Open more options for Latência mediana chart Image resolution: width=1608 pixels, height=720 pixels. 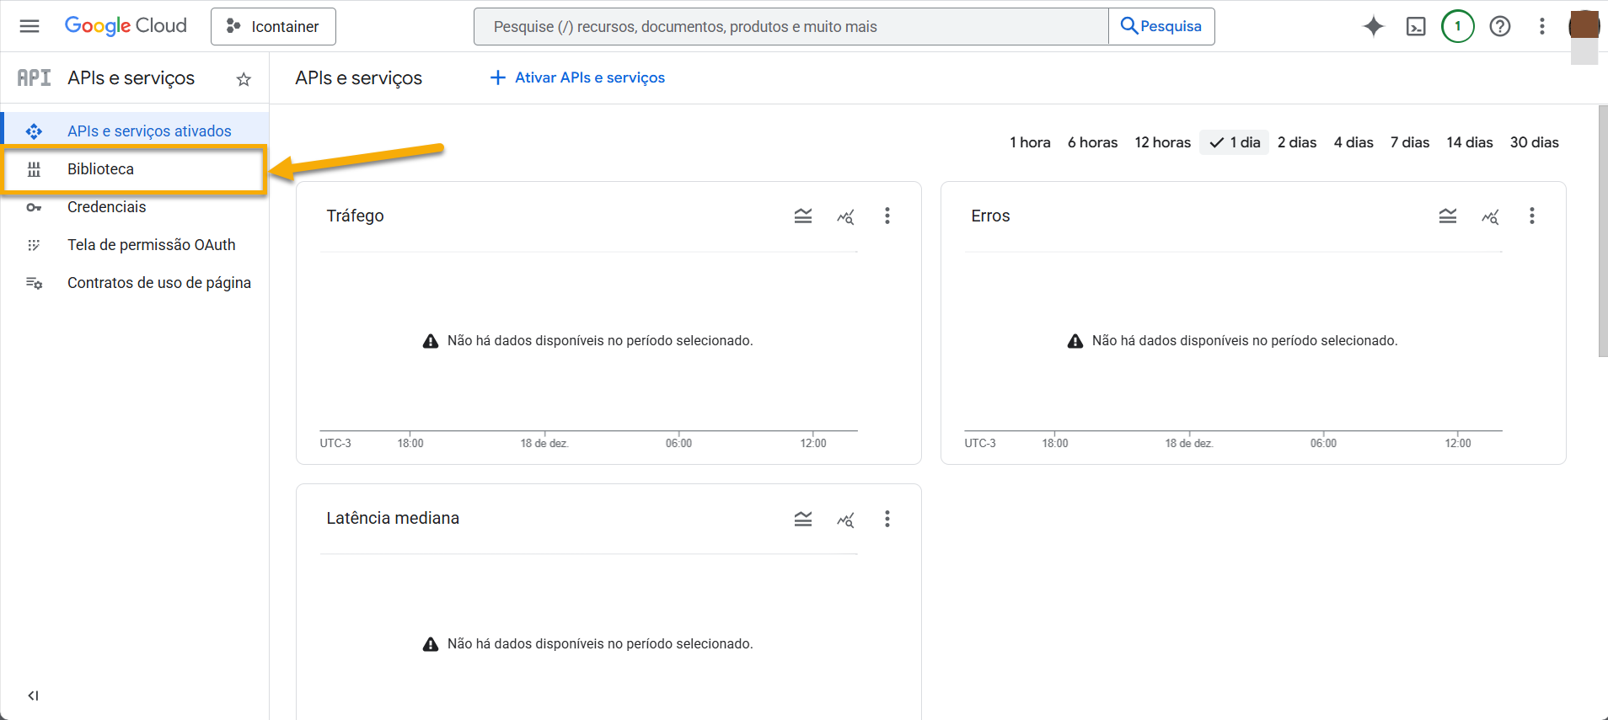click(887, 519)
